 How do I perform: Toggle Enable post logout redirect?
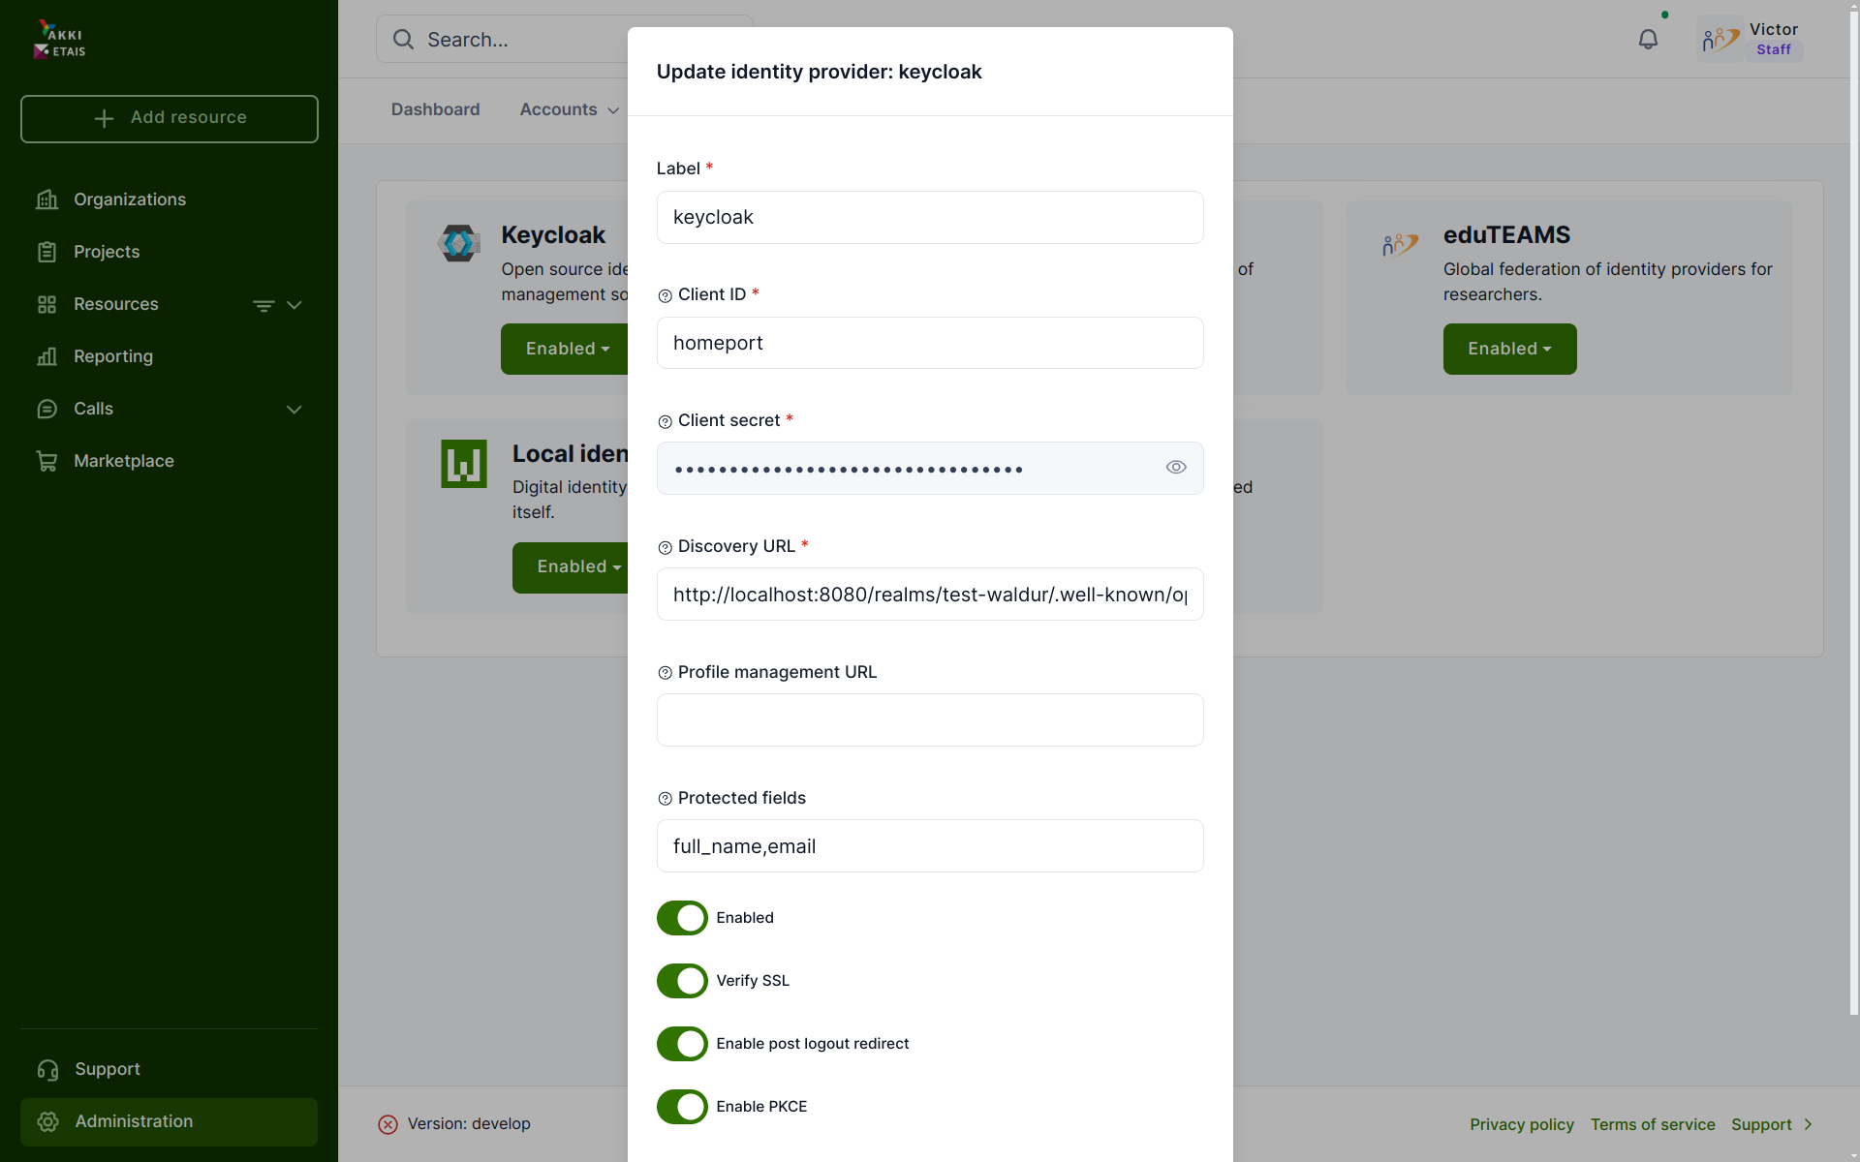coord(682,1044)
